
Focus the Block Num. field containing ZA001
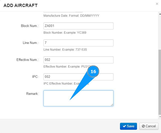pyautogui.click(x=78, y=26)
